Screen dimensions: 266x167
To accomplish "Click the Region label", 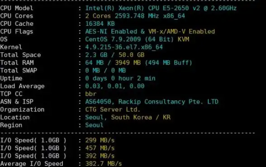I will tap(11, 125).
